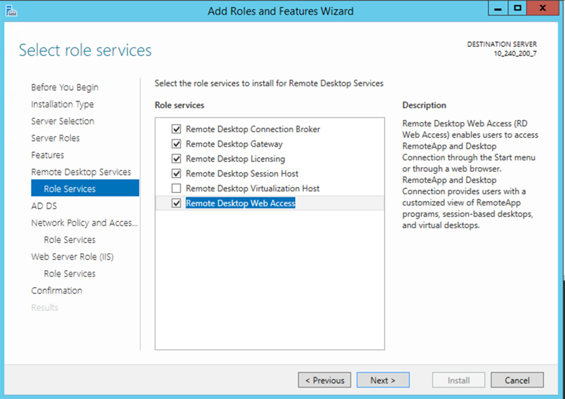
Task: Select the Remote Desktop Web Access label
Action: [240, 204]
